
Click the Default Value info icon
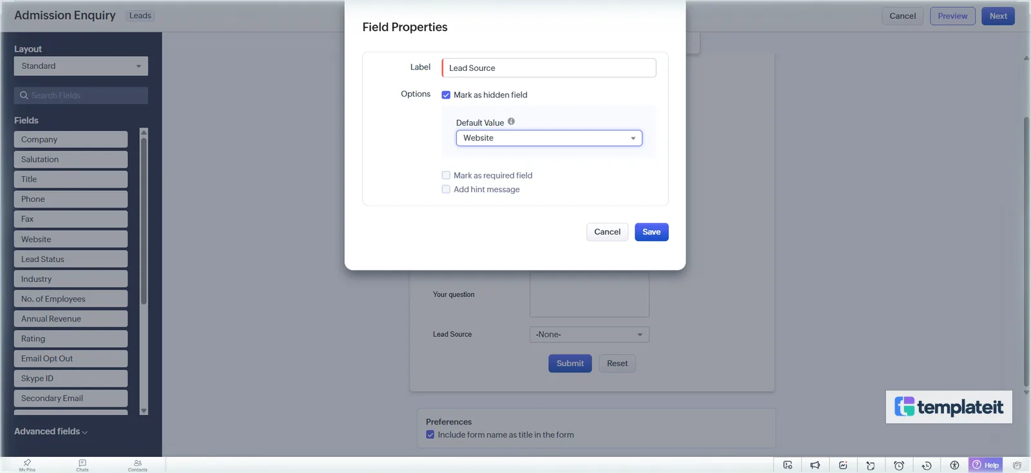[x=511, y=121]
